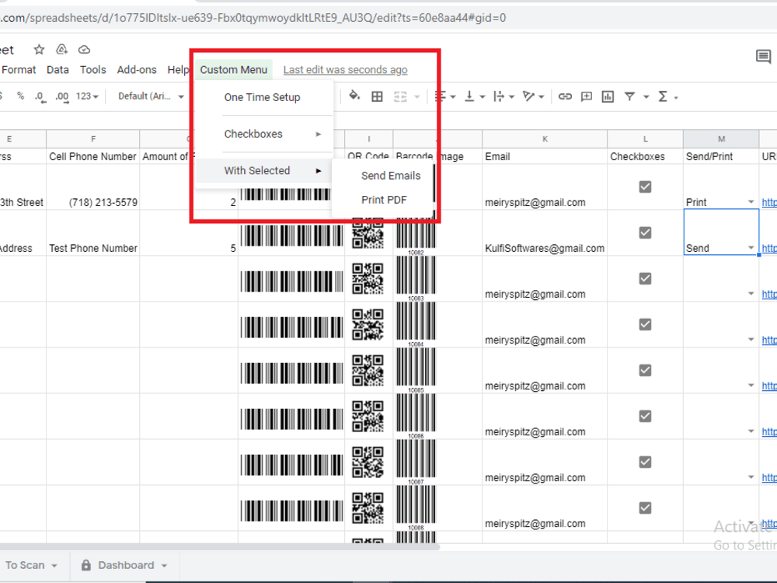Switch to the Dashboard sheet

126,565
